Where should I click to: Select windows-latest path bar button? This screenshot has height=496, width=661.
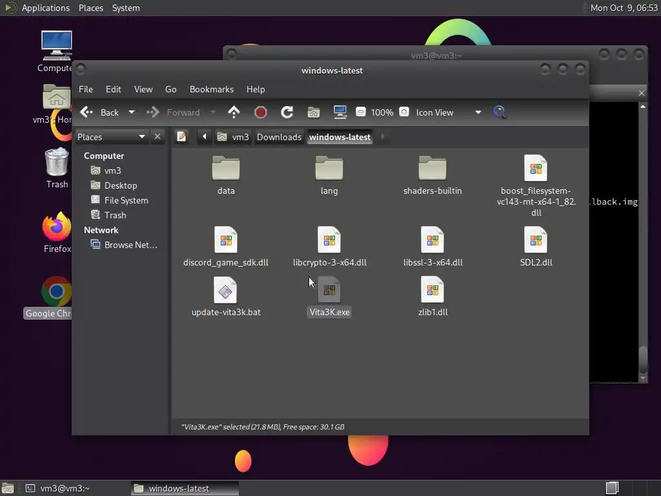340,137
